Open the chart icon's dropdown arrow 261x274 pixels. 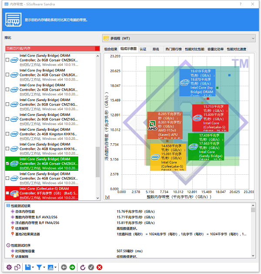click(56, 267)
